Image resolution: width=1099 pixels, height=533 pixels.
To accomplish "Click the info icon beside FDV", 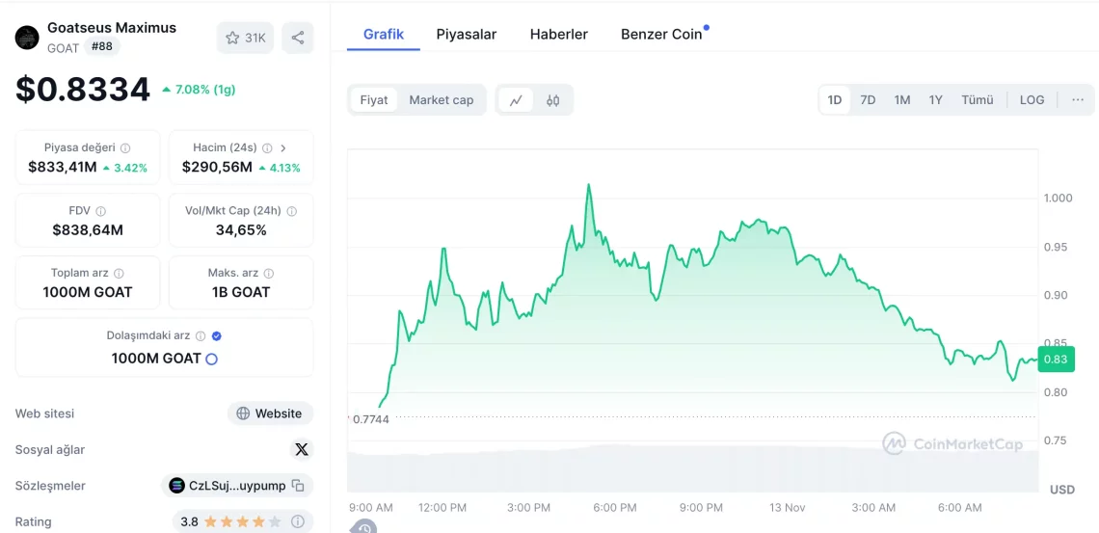I will (x=101, y=211).
